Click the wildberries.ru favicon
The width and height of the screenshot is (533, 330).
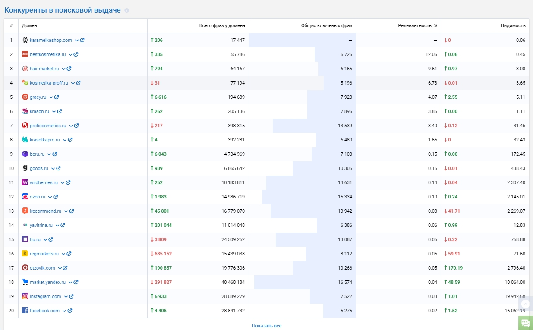[x=25, y=182]
